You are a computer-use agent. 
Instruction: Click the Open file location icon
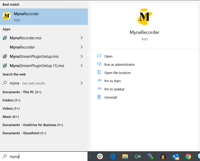(x=99, y=72)
